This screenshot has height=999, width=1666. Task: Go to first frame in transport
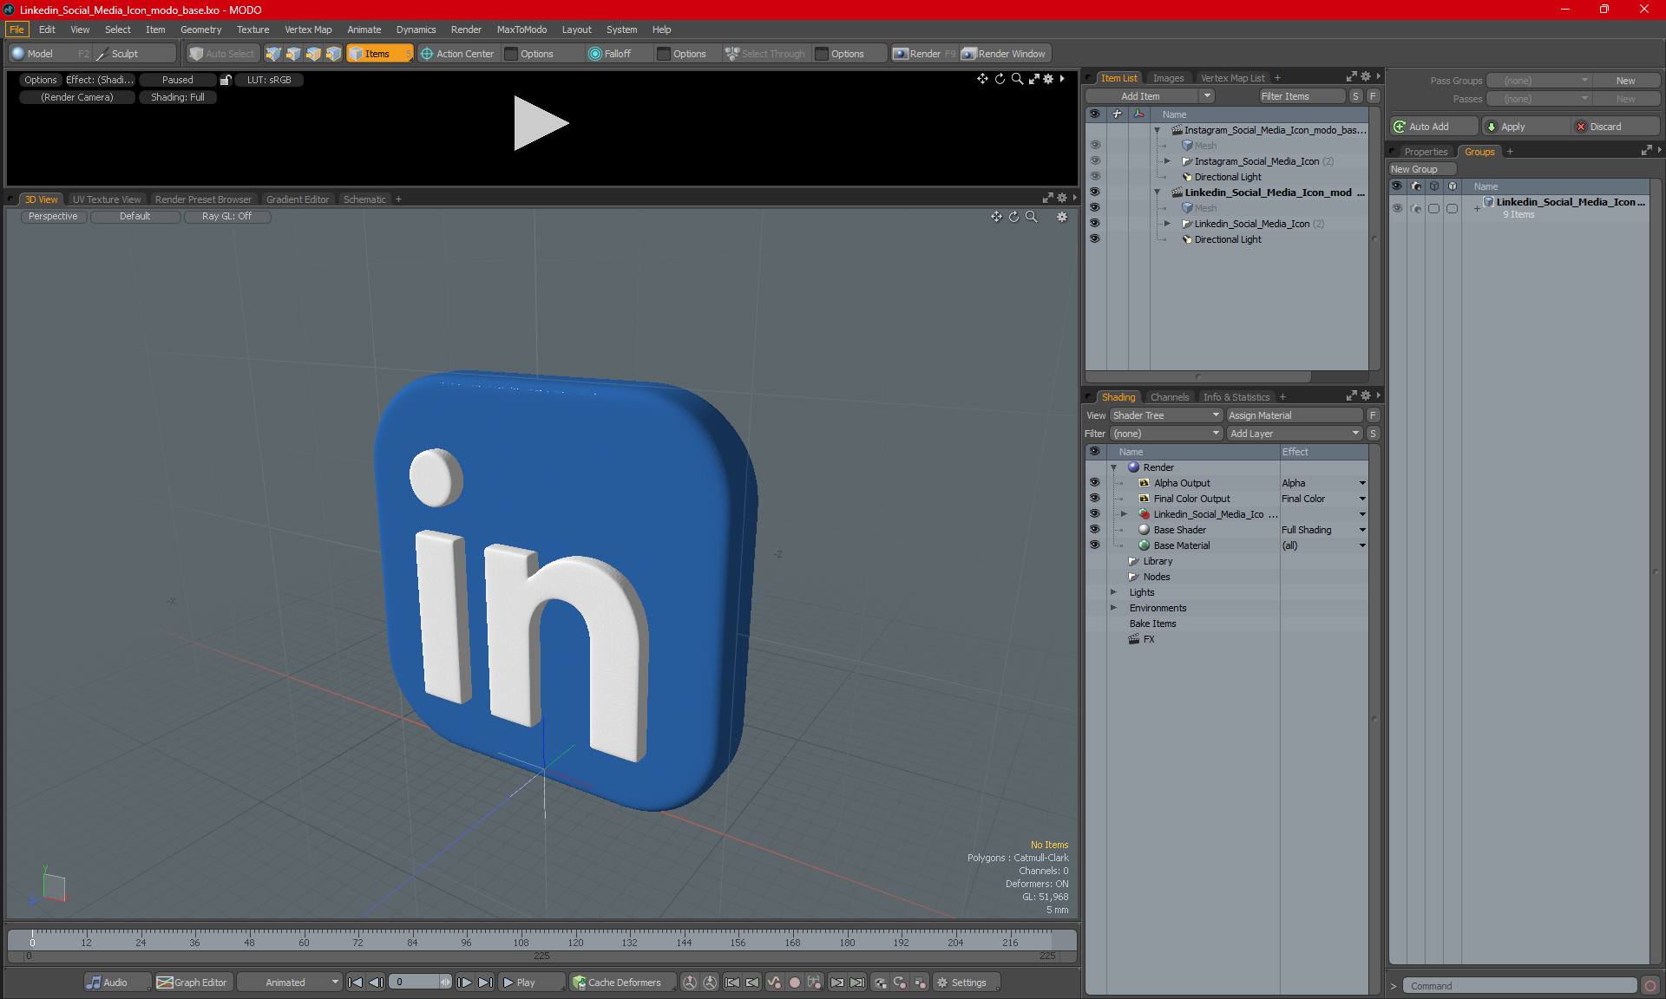355,983
